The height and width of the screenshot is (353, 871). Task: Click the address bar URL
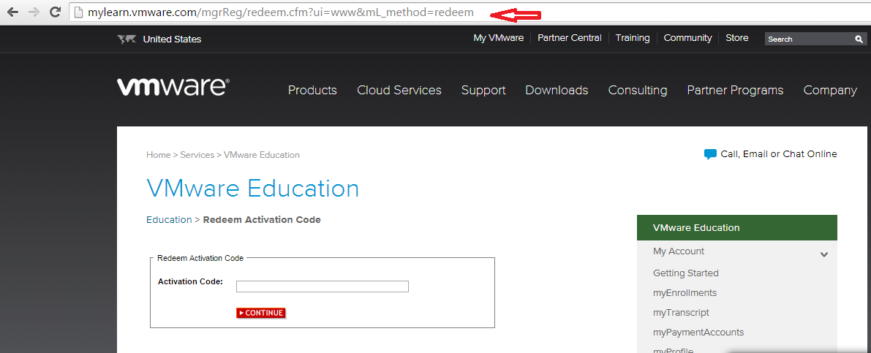coord(281,12)
